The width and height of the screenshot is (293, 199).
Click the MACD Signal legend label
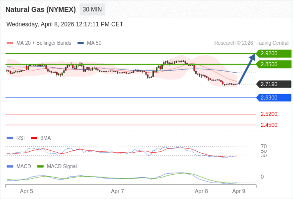[62, 167]
